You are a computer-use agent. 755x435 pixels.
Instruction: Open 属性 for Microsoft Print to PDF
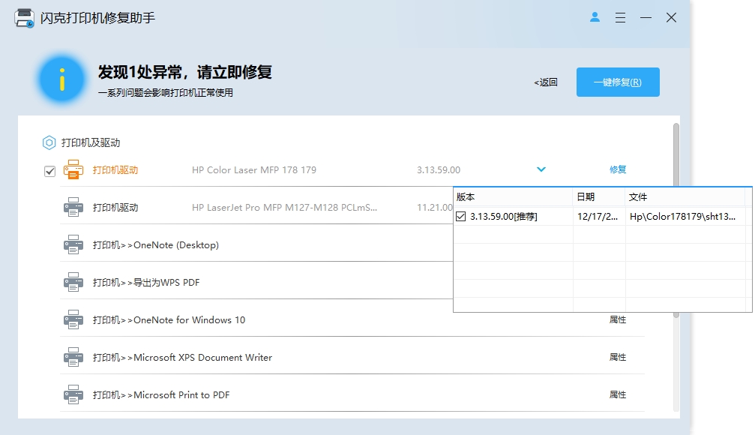click(x=618, y=395)
